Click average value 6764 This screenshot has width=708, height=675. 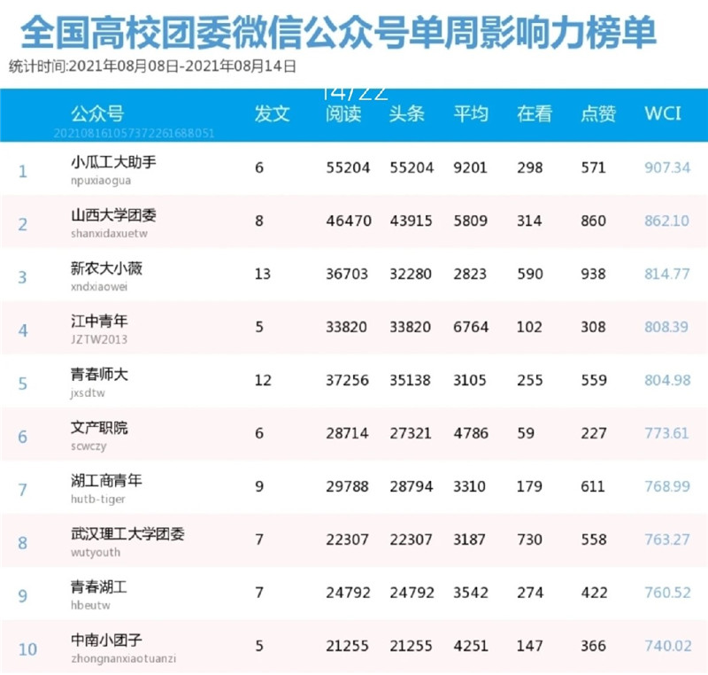(471, 327)
